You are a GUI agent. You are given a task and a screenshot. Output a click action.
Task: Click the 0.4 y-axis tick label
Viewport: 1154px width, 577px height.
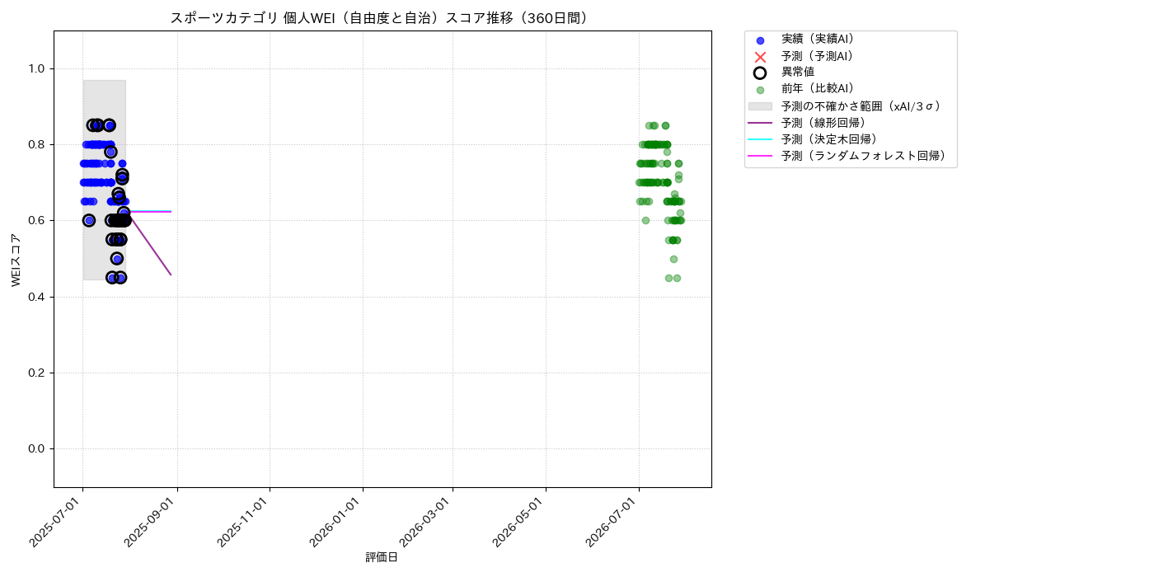tap(37, 297)
